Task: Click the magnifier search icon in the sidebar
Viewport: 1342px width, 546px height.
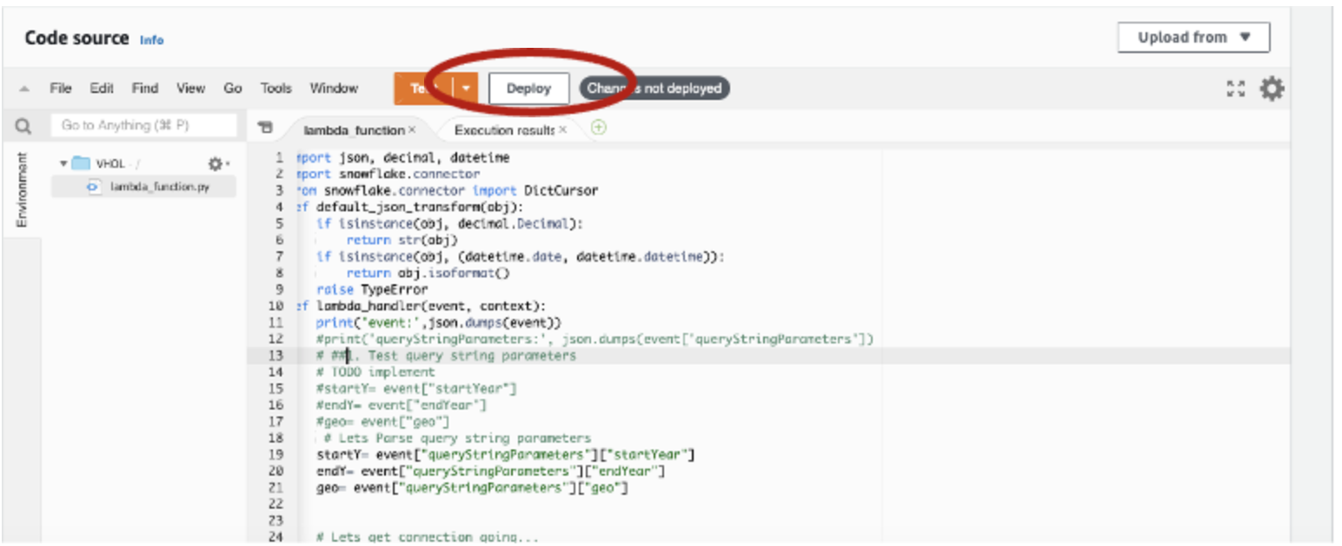Action: pos(23,127)
